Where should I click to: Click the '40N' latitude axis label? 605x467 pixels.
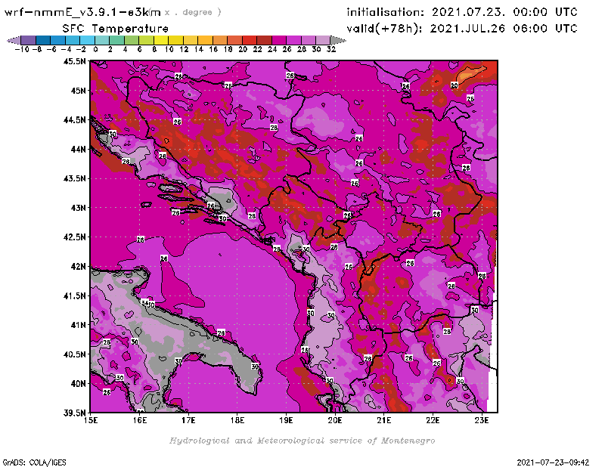click(79, 383)
